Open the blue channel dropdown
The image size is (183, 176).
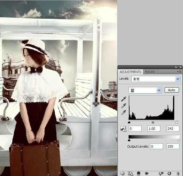coord(159,90)
